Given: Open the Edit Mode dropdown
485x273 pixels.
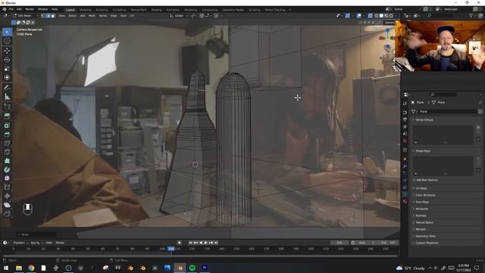Looking at the screenshot, I should (x=26, y=16).
